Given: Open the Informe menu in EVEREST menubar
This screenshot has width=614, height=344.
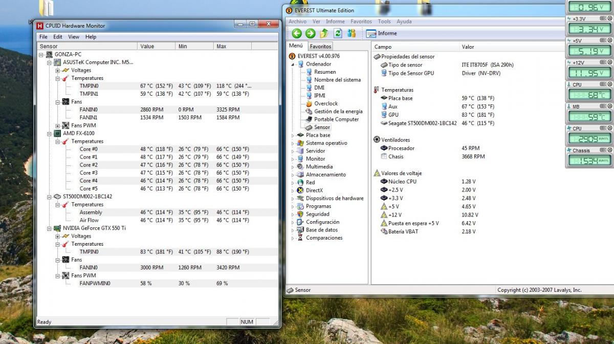Looking at the screenshot, I should click(335, 21).
